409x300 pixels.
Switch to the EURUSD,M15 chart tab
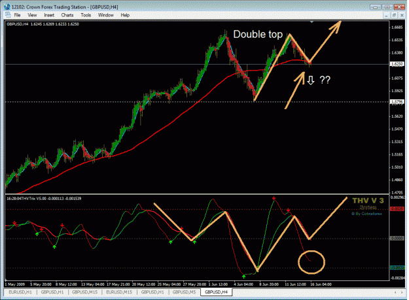[119, 292]
